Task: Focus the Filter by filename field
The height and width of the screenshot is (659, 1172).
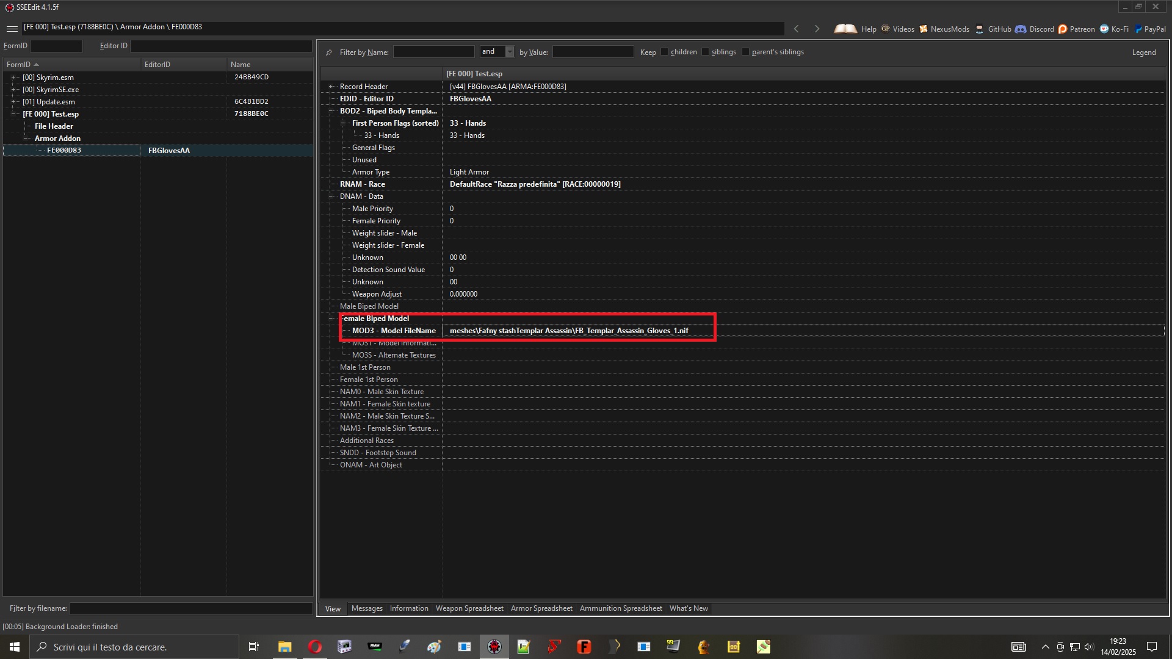Action: click(191, 608)
